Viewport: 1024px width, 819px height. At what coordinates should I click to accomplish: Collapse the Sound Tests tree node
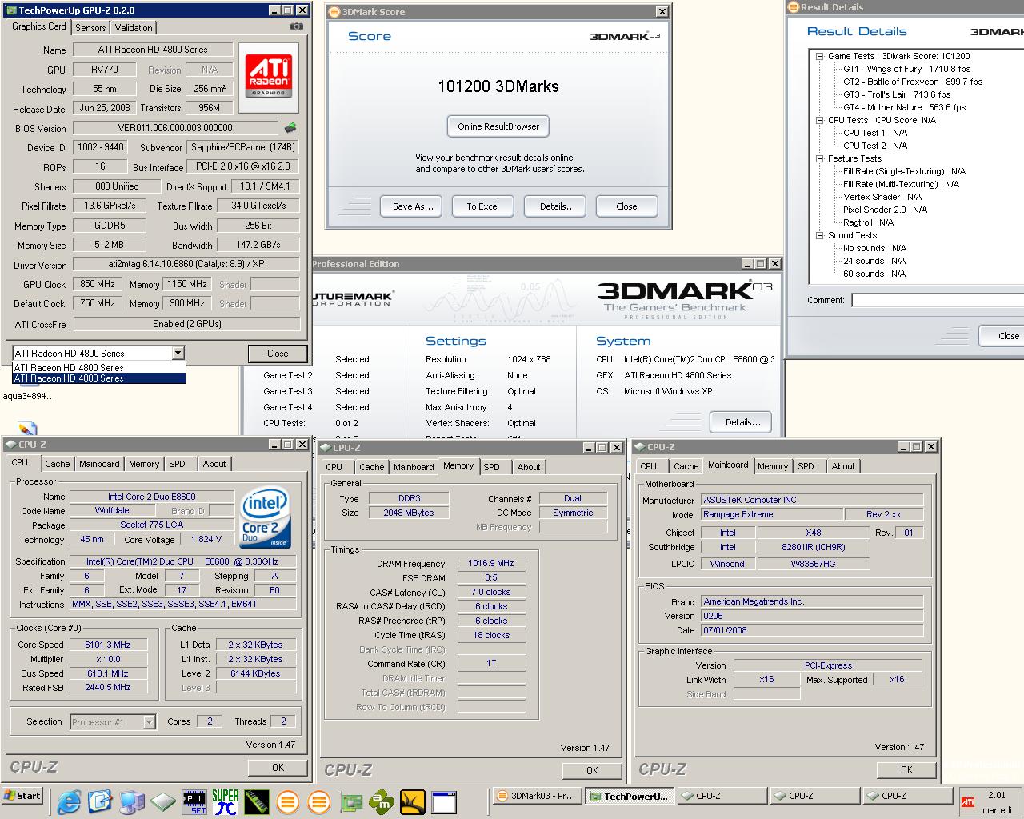(819, 235)
